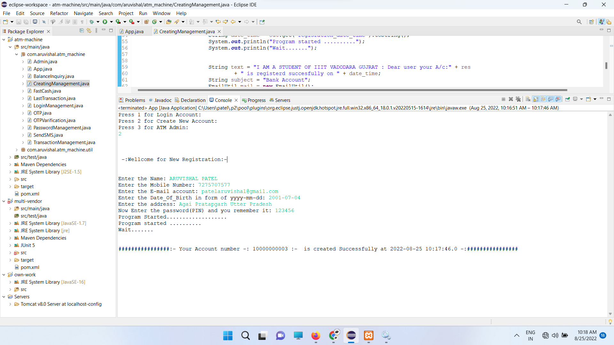This screenshot has height=345, width=614.
Task: Remove all terminated launches in the Console view
Action: (518, 99)
